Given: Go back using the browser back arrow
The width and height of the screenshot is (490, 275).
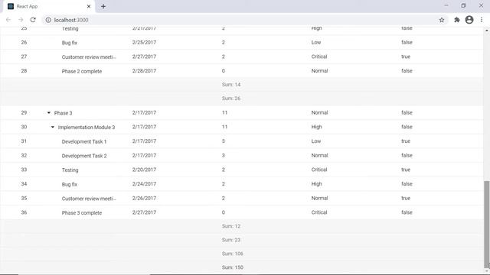Looking at the screenshot, I should pos(8,20).
